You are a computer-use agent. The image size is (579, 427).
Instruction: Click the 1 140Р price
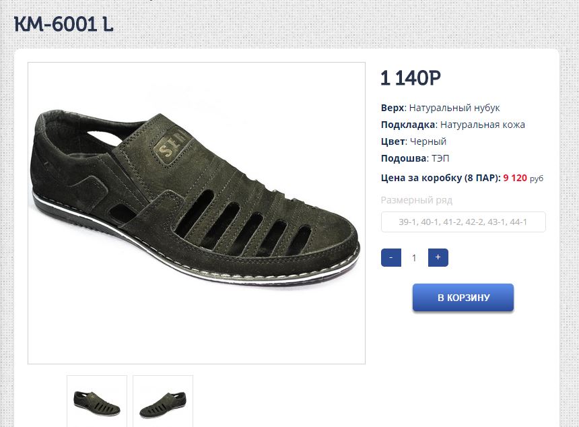pyautogui.click(x=411, y=79)
